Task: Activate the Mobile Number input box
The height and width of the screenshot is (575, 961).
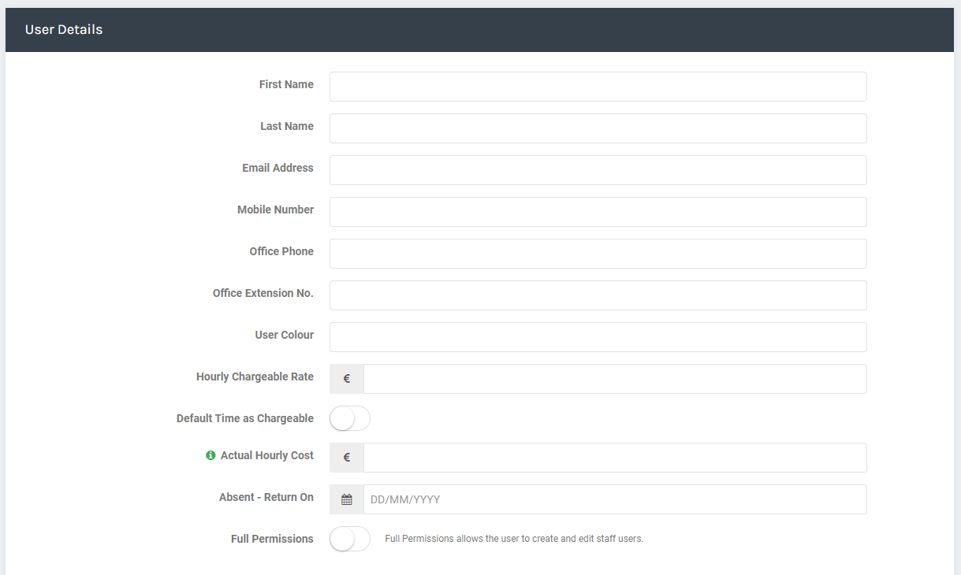Action: tap(598, 212)
